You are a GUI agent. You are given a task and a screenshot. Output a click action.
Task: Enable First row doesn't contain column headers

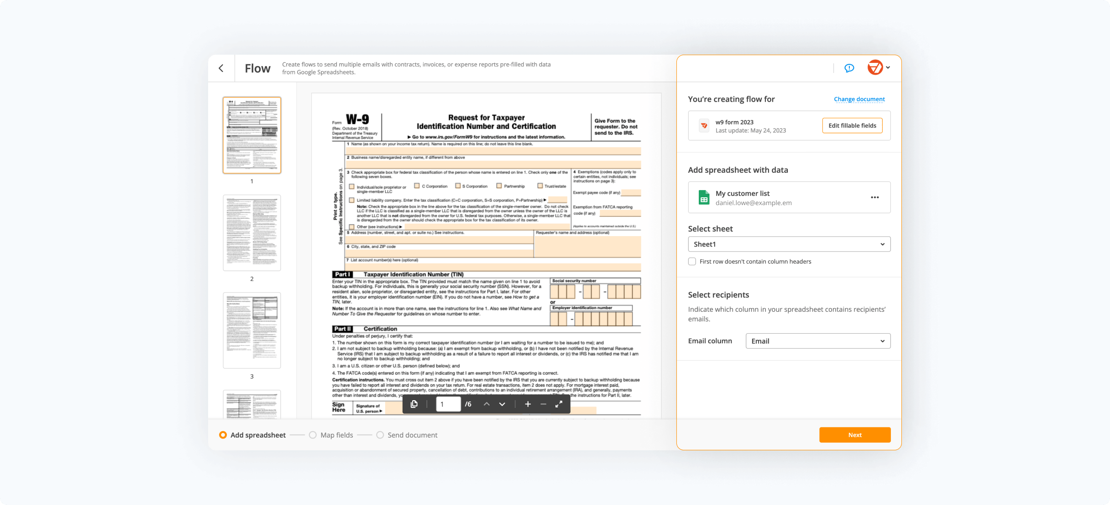point(692,261)
